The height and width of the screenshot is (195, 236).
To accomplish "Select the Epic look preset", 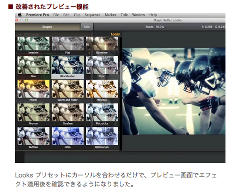I will [102, 67].
